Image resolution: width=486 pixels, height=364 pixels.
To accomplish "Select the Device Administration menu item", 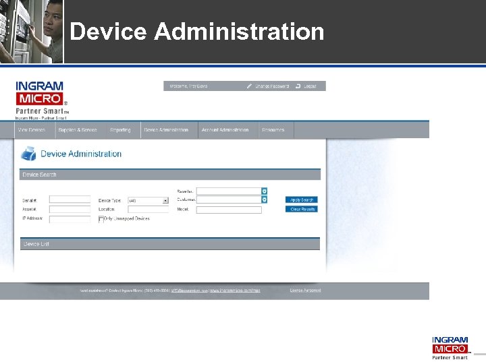I will coord(166,130).
